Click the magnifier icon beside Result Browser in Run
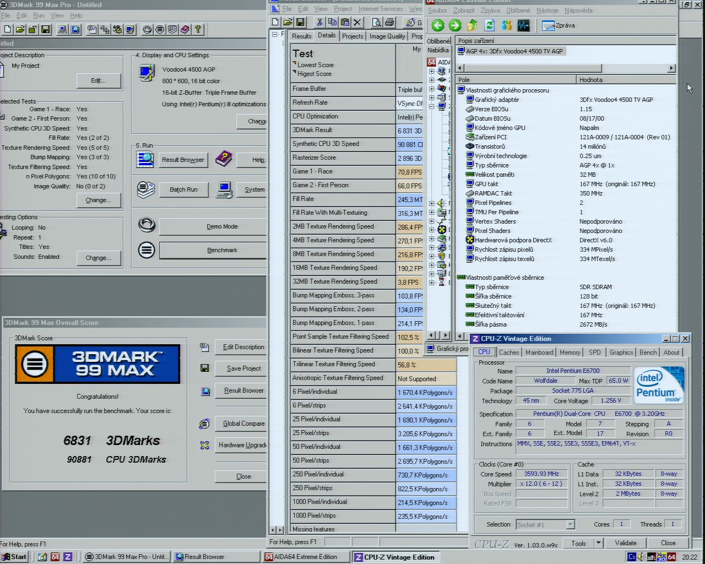705x564 pixels. 145,159
